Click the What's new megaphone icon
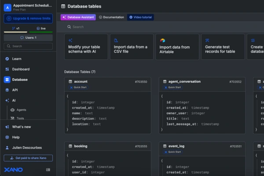 coord(7,127)
